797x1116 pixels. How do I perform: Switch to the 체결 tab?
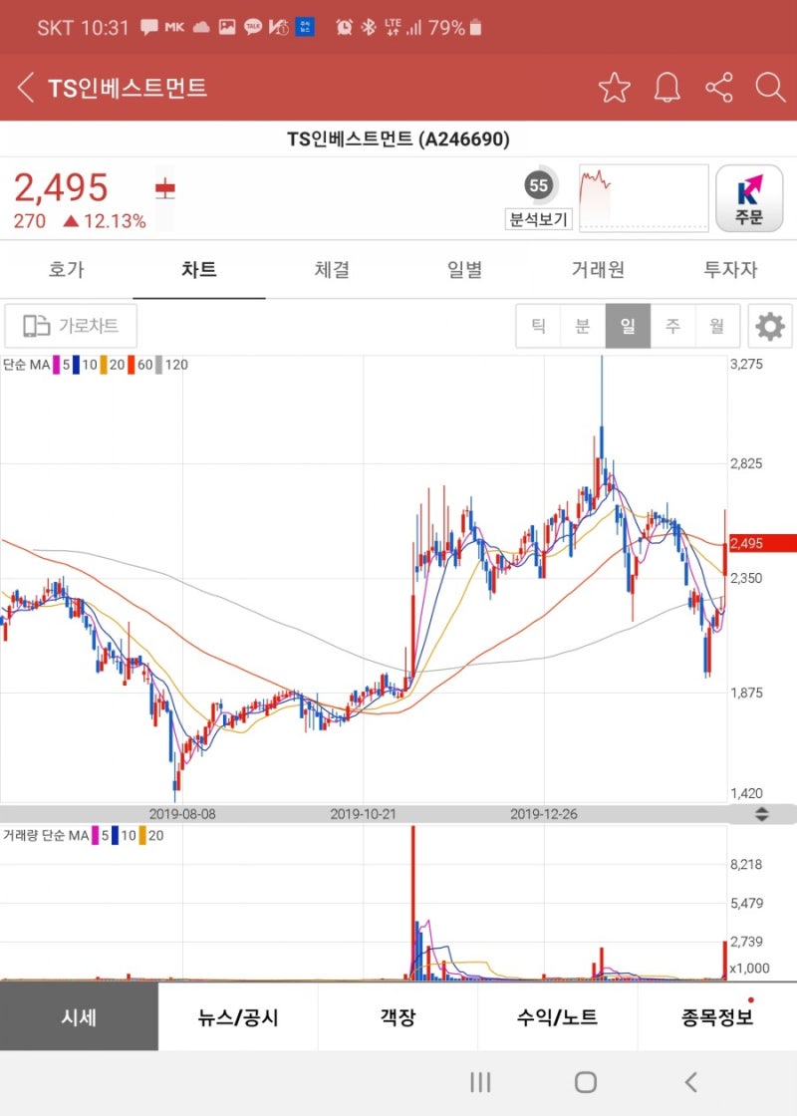(x=331, y=269)
